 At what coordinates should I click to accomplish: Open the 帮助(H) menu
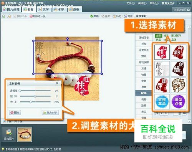click(154, 3)
